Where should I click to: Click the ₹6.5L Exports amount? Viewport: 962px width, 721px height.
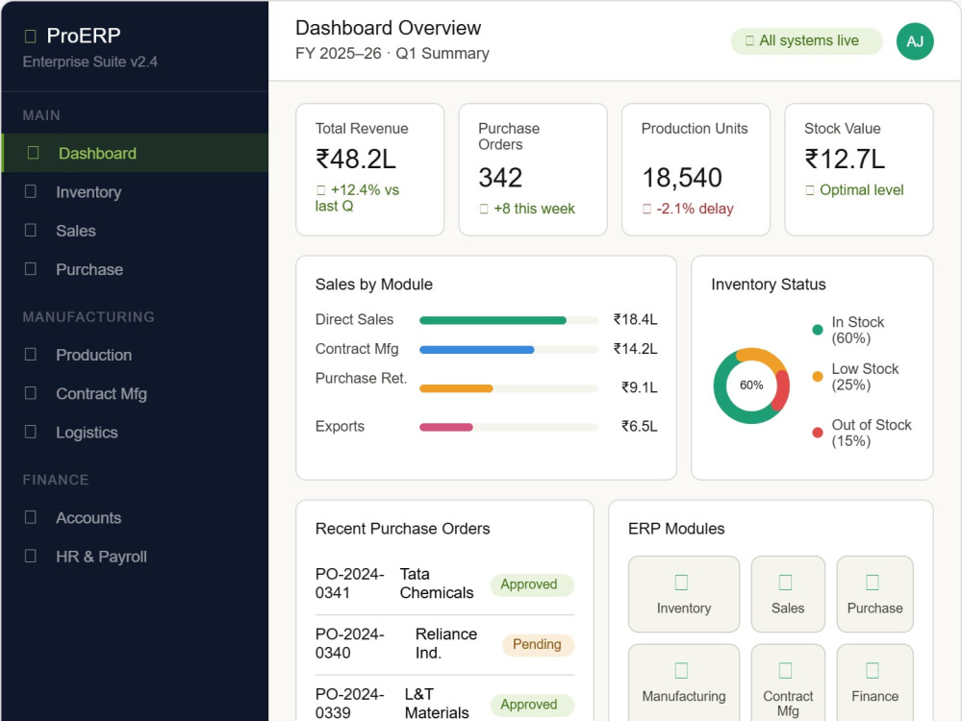click(640, 426)
